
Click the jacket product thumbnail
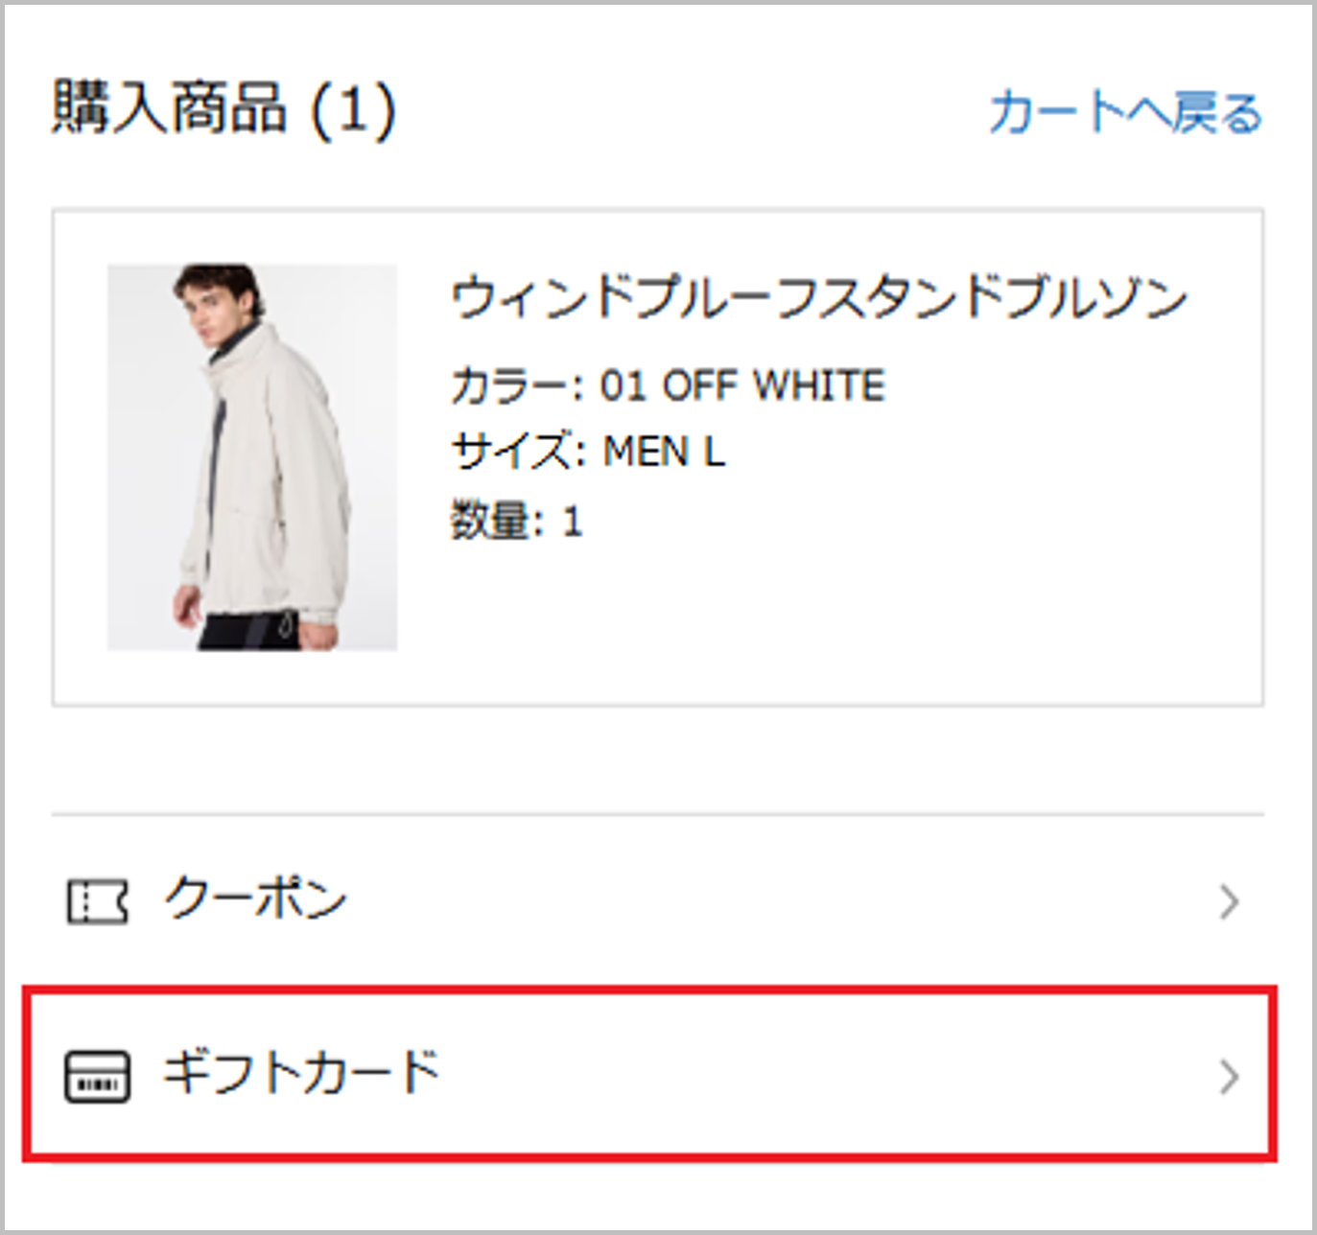pyautogui.click(x=252, y=457)
